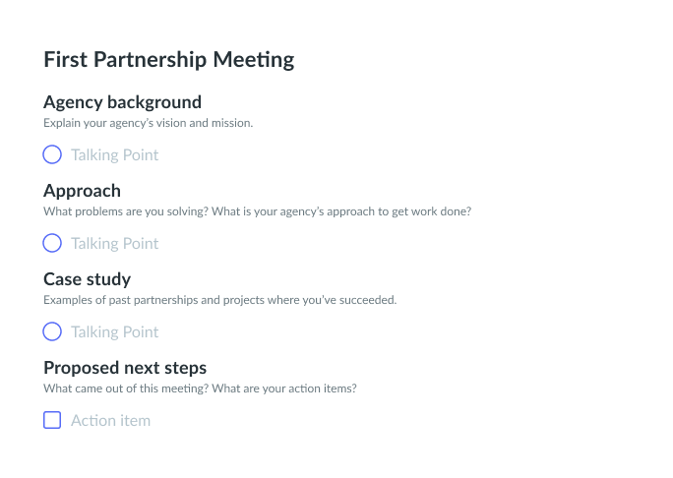Click the 'What came out of this meeting?' sentence
The height and width of the screenshot is (478, 673).
[x=123, y=388]
